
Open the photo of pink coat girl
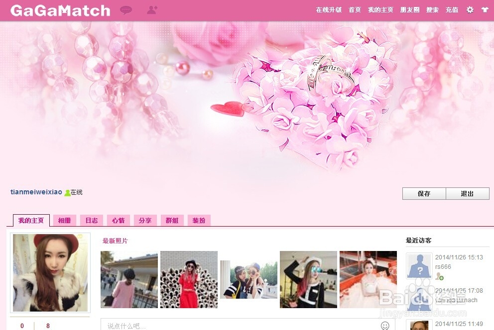(129, 279)
